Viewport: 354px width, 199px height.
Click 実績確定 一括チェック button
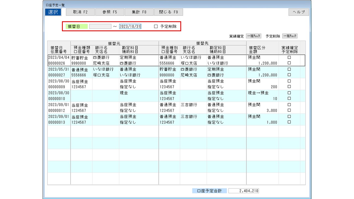(254, 36)
